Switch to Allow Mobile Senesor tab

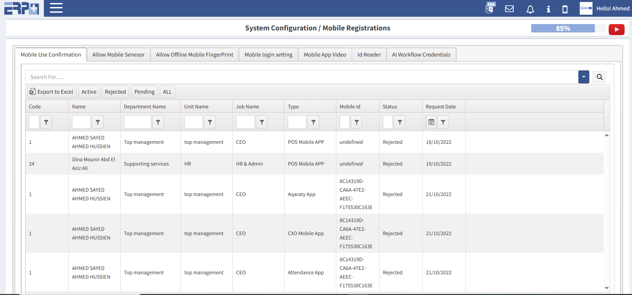coord(118,55)
